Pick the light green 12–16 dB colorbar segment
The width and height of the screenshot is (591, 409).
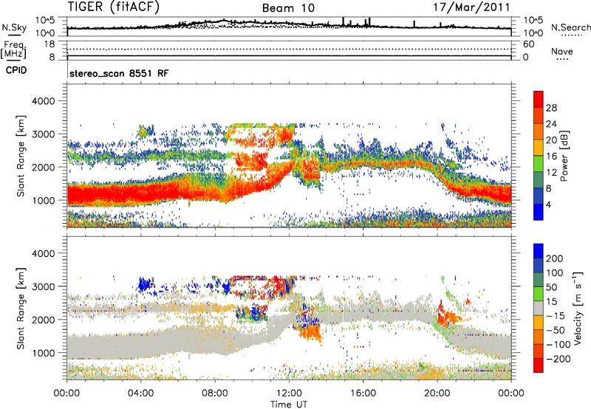pos(539,164)
